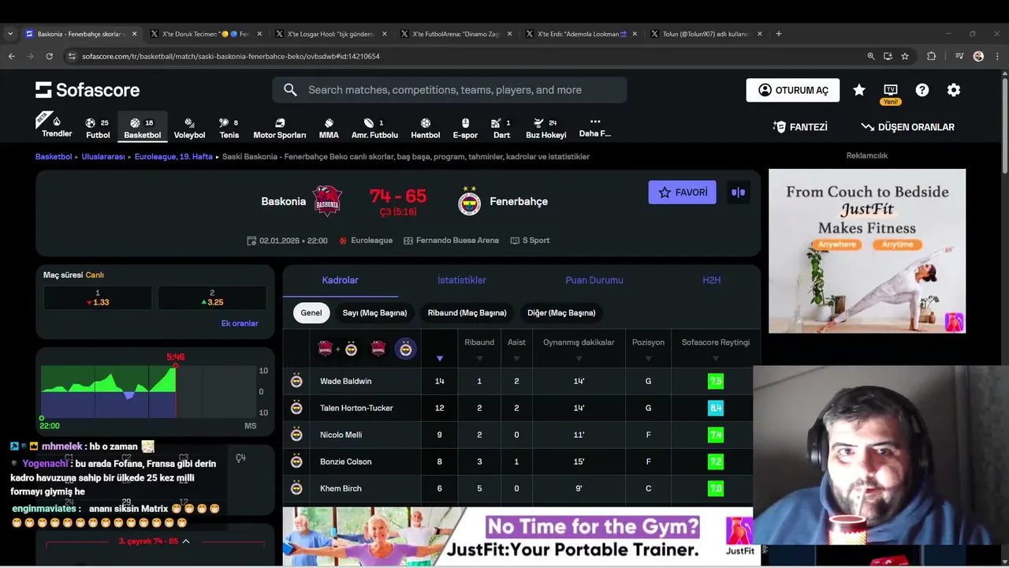The image size is (1009, 568).
Task: Click the momentum graph time marker
Action: [175, 358]
